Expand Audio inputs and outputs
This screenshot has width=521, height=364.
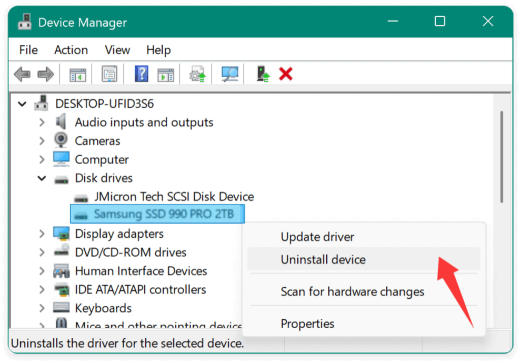(42, 122)
